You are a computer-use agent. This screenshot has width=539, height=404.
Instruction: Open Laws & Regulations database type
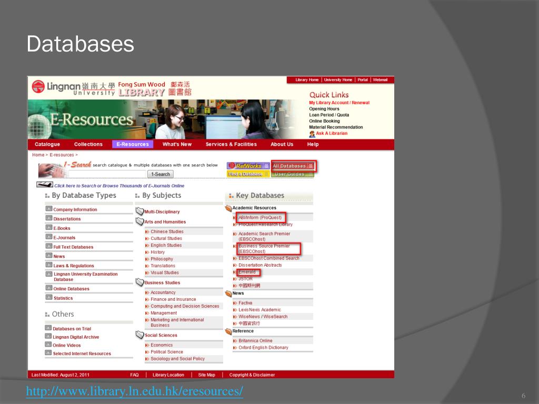[74, 266]
